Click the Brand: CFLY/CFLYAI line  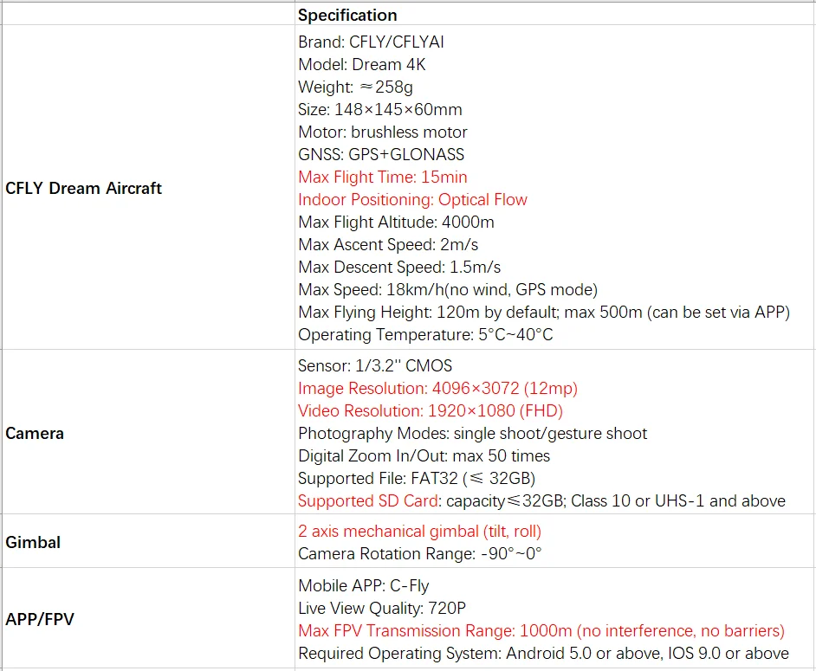pos(371,42)
